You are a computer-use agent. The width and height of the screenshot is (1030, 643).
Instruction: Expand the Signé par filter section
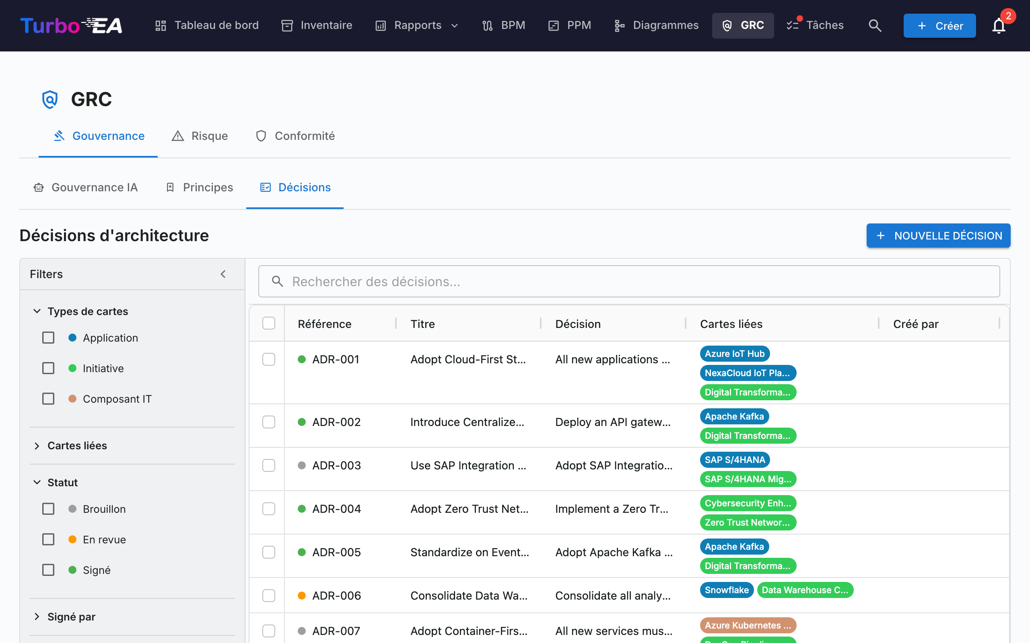tap(37, 616)
